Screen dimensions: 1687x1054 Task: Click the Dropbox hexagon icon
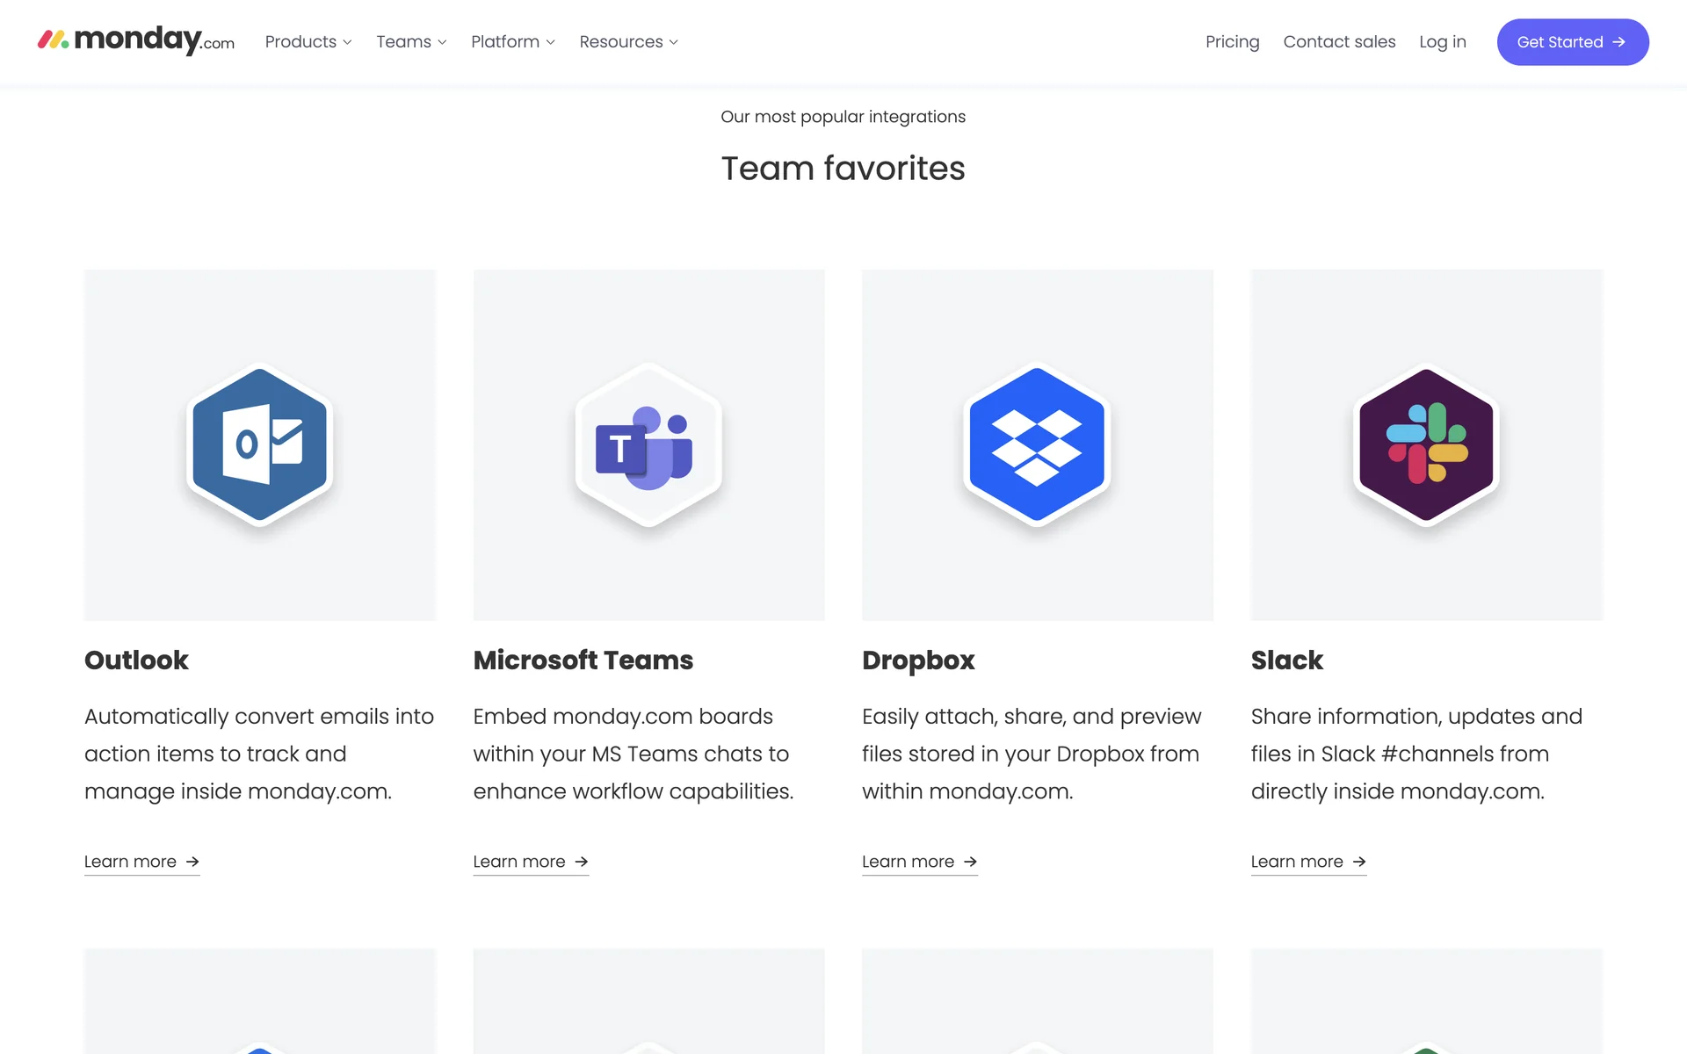[x=1037, y=444]
